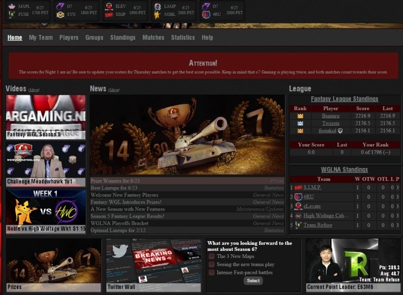The image size is (403, 295).
Task: Open the 'More' link next to News
Action: click(x=114, y=90)
